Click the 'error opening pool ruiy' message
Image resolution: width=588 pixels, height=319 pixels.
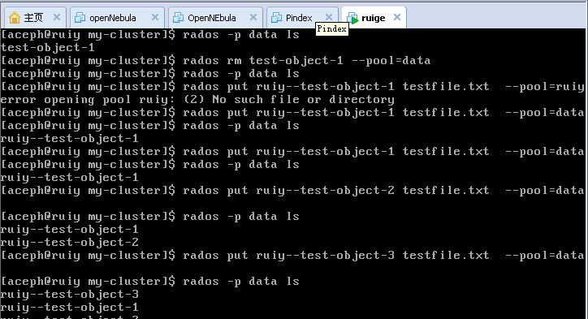[x=197, y=100]
